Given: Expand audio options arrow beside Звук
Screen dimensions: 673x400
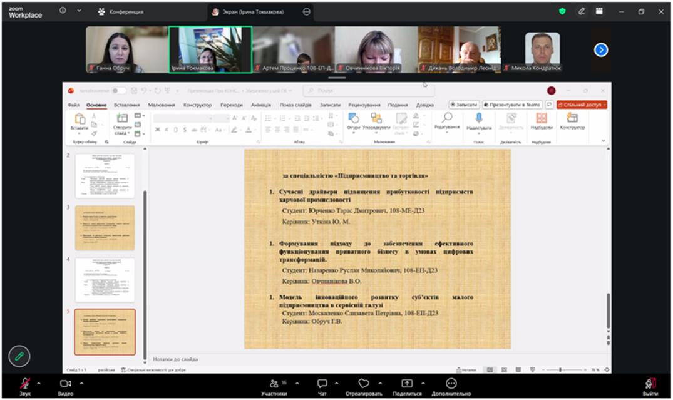Looking at the screenshot, I should 39,382.
